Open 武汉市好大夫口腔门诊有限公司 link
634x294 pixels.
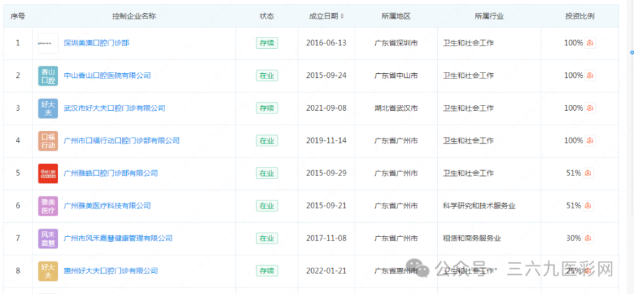pos(114,108)
